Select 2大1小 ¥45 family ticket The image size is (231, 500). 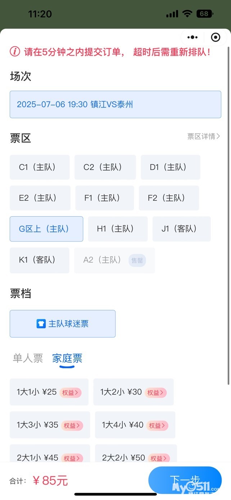(x=37, y=458)
